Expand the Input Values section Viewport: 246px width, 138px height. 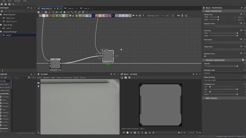(x=204, y=98)
